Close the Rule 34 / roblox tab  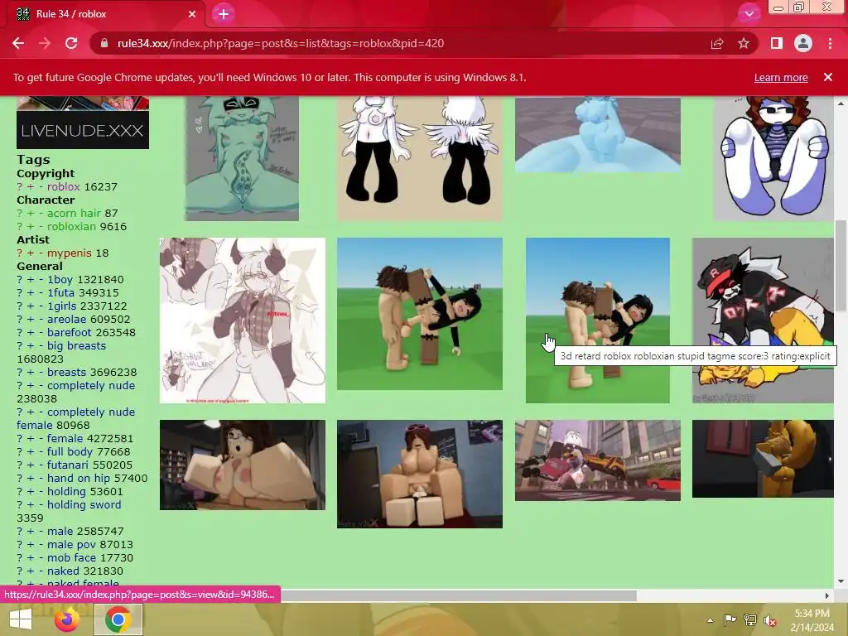[x=192, y=14]
